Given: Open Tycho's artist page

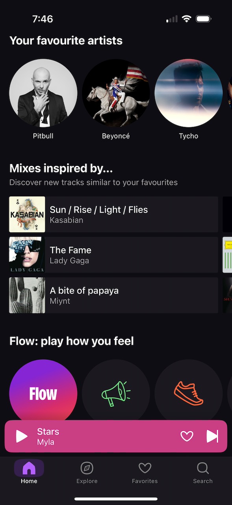Looking at the screenshot, I should [x=188, y=93].
